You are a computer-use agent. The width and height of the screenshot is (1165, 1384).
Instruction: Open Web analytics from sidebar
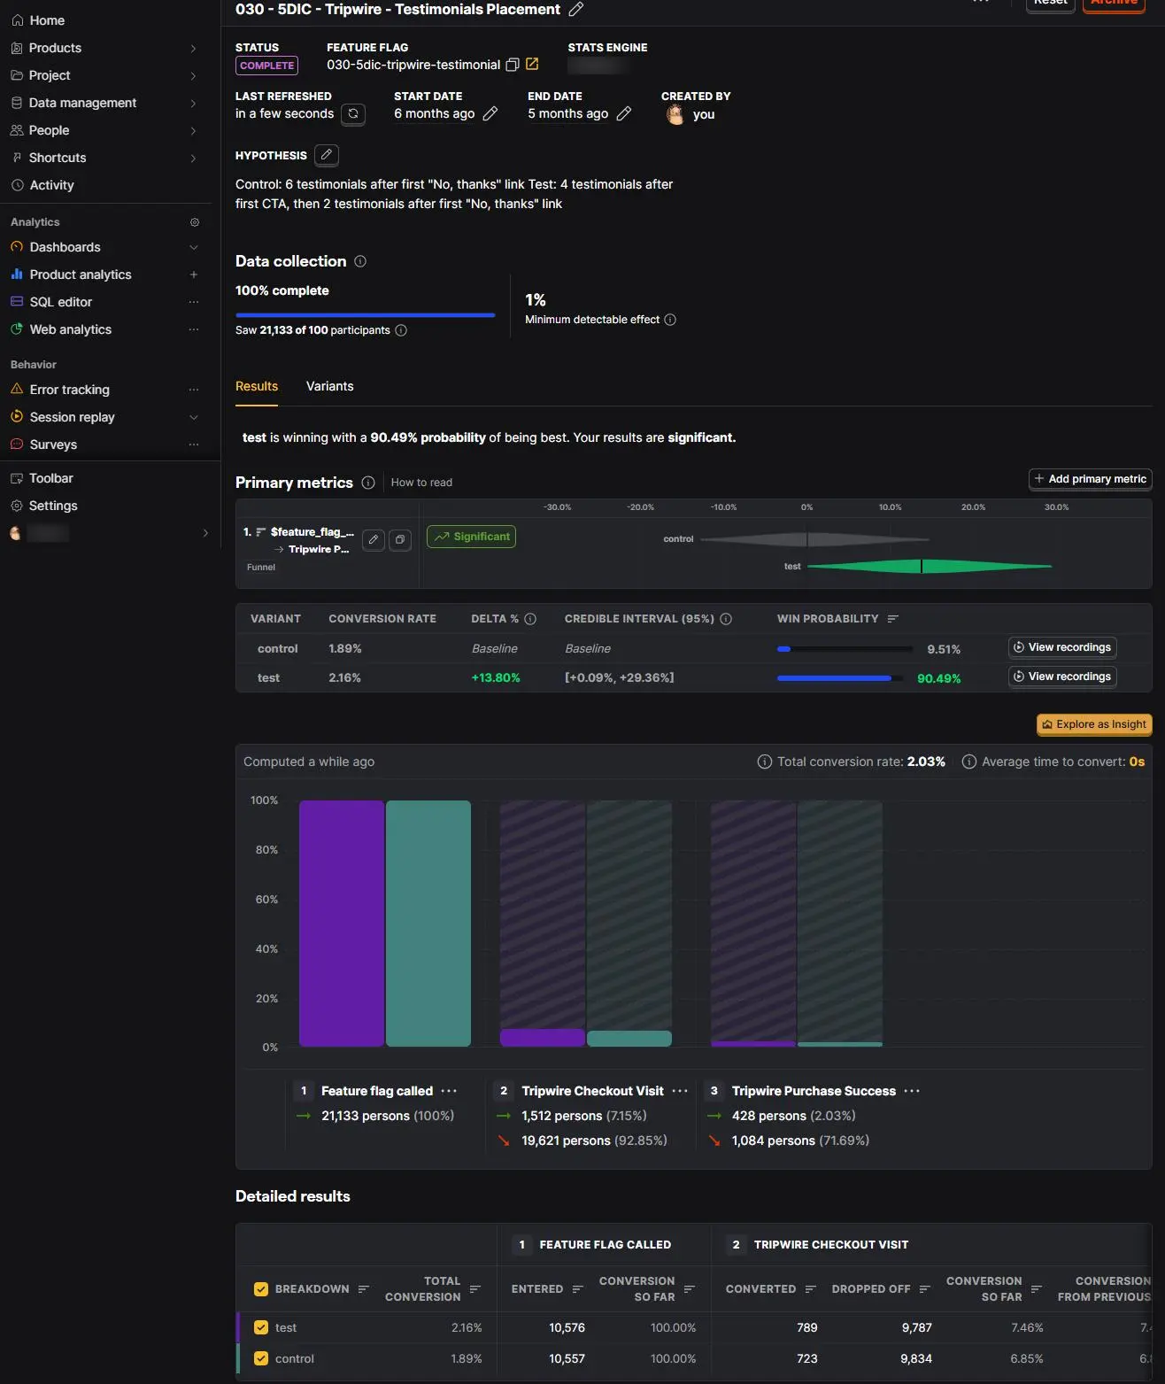(71, 329)
